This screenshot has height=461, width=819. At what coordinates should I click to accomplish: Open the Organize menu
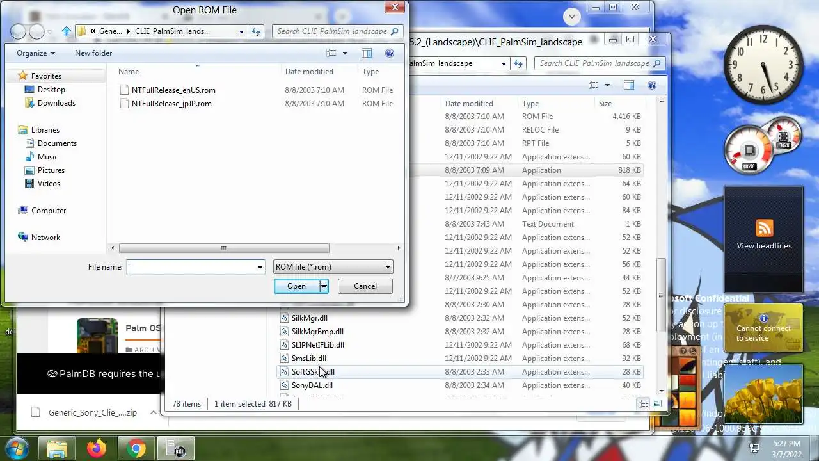(36, 53)
